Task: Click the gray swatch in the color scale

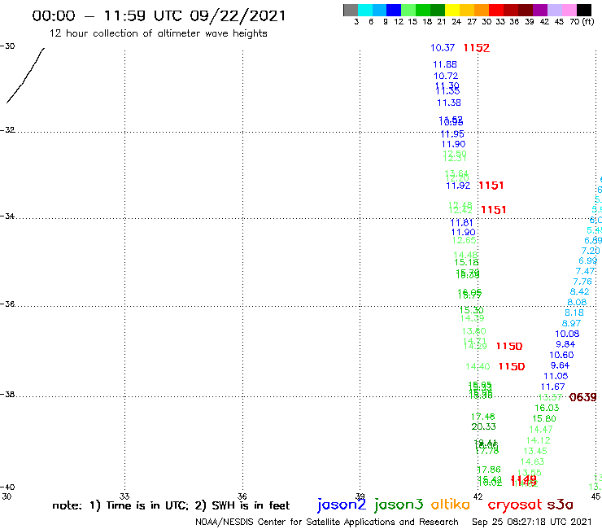Action: (x=351, y=10)
